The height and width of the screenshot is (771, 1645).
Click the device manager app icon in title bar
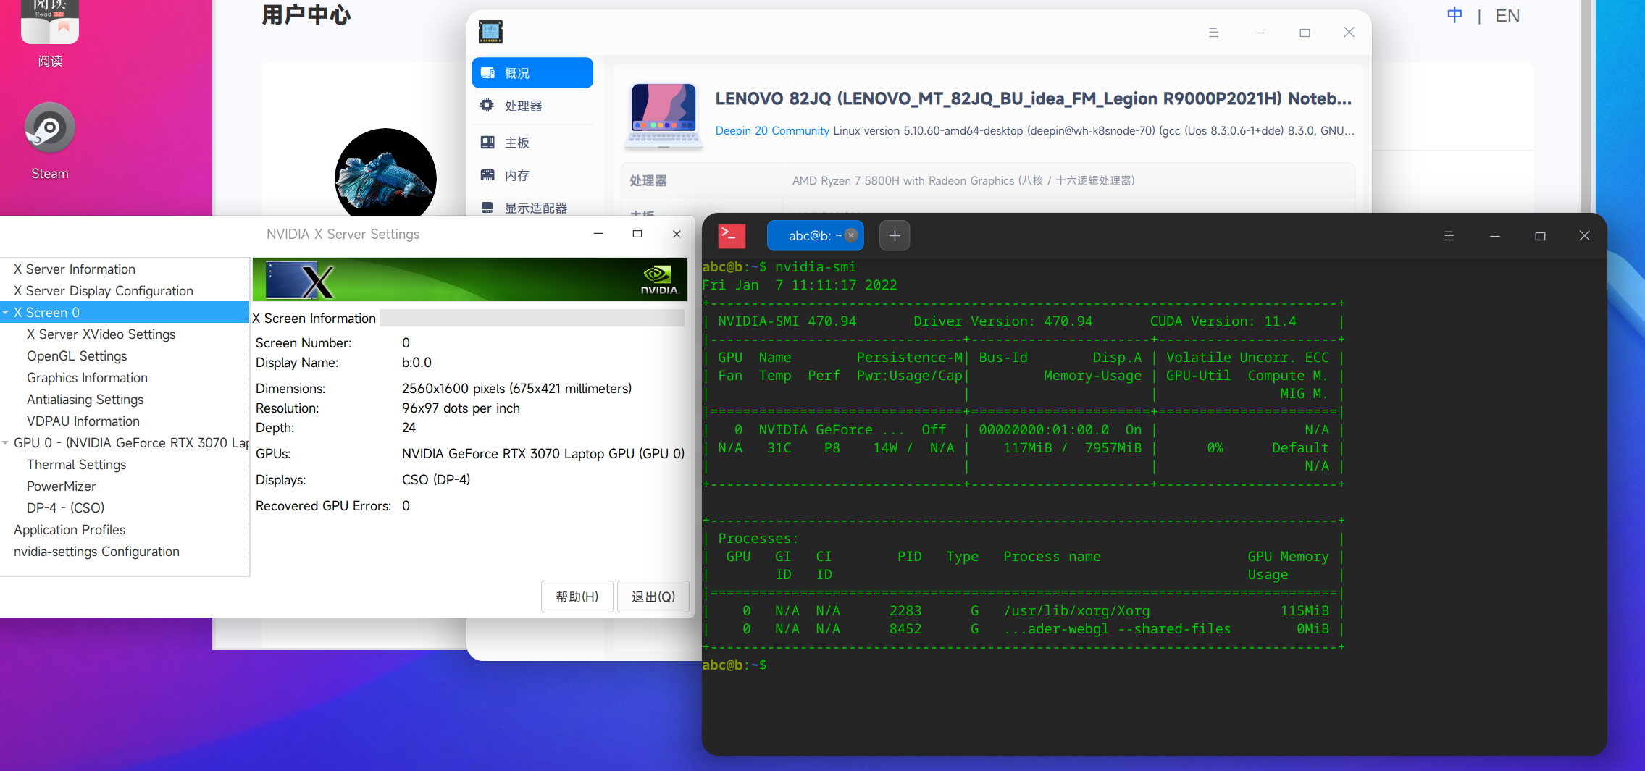490,32
